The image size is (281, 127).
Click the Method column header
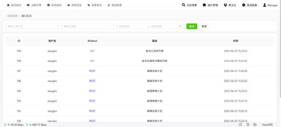click(x=92, y=41)
